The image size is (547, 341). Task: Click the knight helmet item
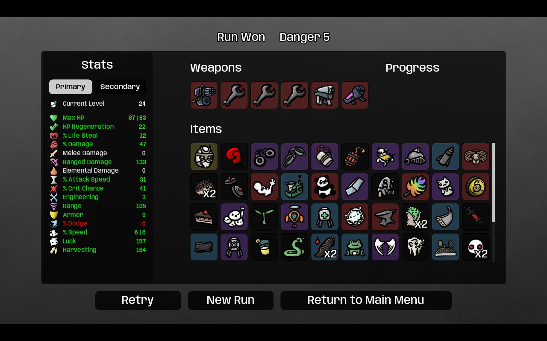coord(415,156)
